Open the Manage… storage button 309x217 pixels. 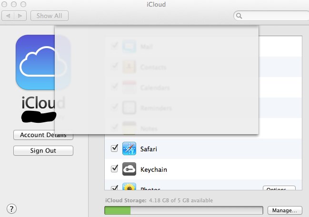point(285,210)
